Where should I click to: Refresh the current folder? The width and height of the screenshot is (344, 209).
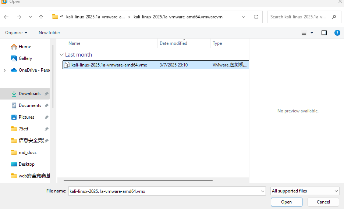pyautogui.click(x=256, y=17)
